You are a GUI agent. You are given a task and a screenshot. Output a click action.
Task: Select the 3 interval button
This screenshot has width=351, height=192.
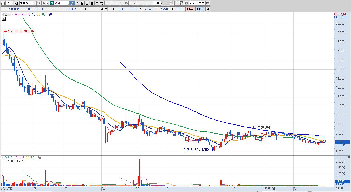[111, 3]
